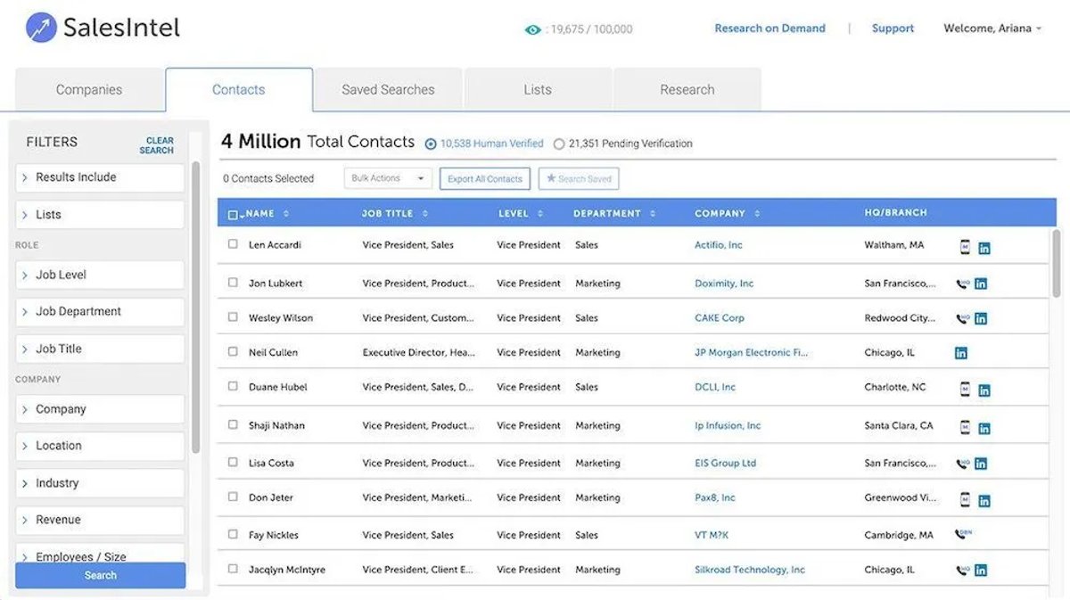This screenshot has height=600, width=1070.
Task: Open the Research tab
Action: [687, 90]
